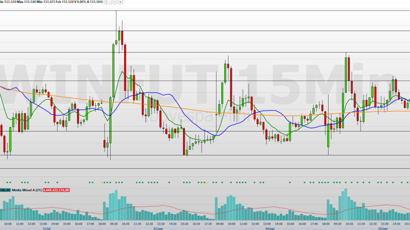Select the topmost horizontal price level line
The height and width of the screenshot is (230, 410).
tap(205, 11)
